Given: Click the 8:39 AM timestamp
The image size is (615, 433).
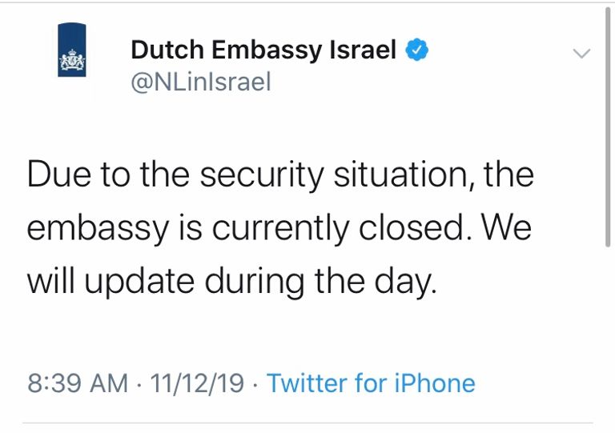Looking at the screenshot, I should pyautogui.click(x=78, y=383).
